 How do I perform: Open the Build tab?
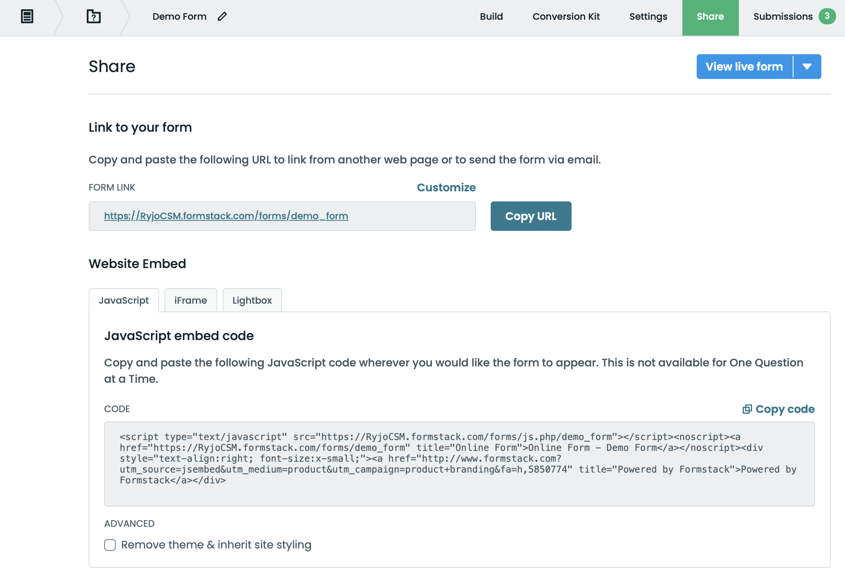coord(491,17)
